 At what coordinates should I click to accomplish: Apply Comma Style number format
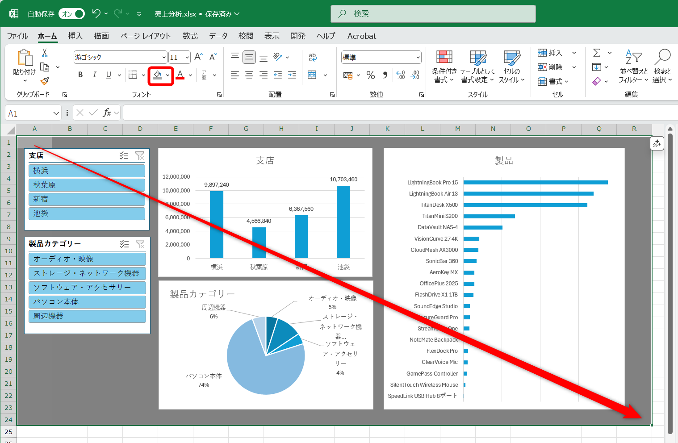pyautogui.click(x=385, y=75)
